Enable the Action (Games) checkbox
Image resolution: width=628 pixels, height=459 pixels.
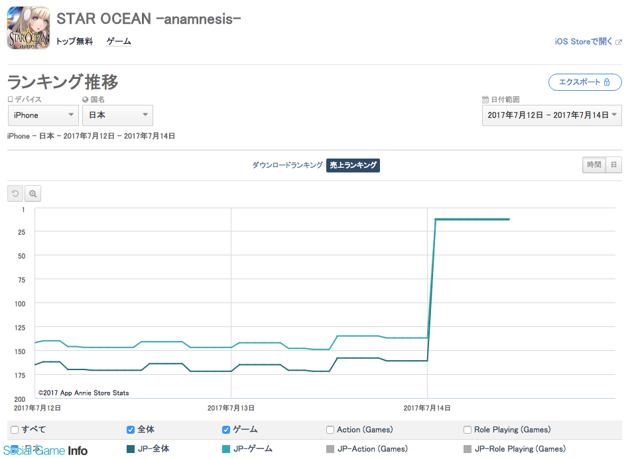click(x=330, y=430)
